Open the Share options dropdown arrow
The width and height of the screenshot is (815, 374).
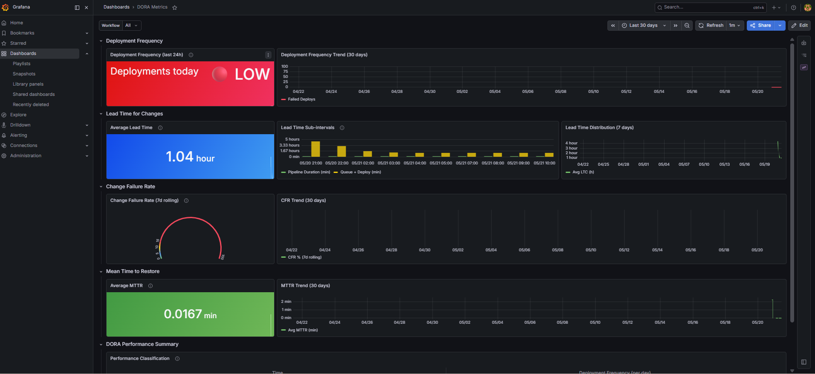[x=780, y=26]
